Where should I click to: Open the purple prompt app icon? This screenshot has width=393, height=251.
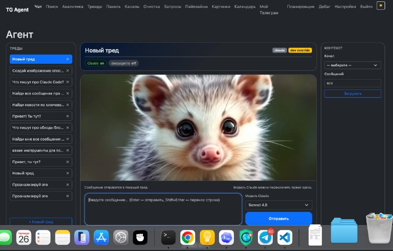coord(226,237)
